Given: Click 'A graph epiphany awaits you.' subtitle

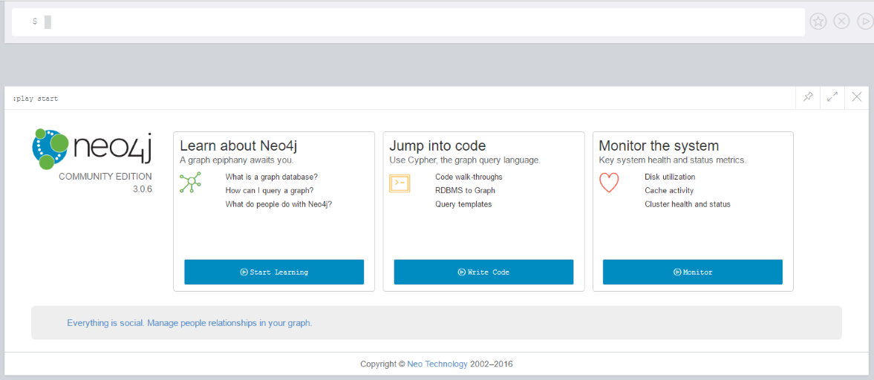Looking at the screenshot, I should coord(236,160).
